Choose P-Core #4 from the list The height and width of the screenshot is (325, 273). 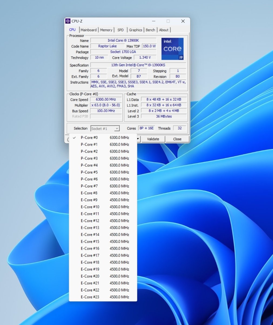(x=103, y=165)
